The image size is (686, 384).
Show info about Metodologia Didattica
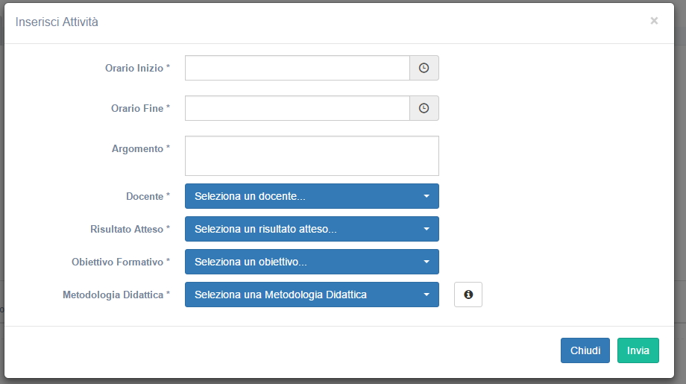[468, 295]
